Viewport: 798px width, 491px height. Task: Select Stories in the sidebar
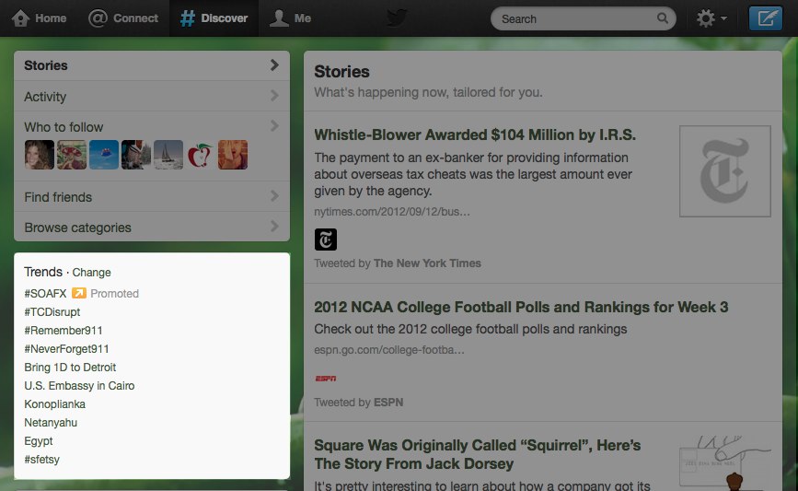152,65
